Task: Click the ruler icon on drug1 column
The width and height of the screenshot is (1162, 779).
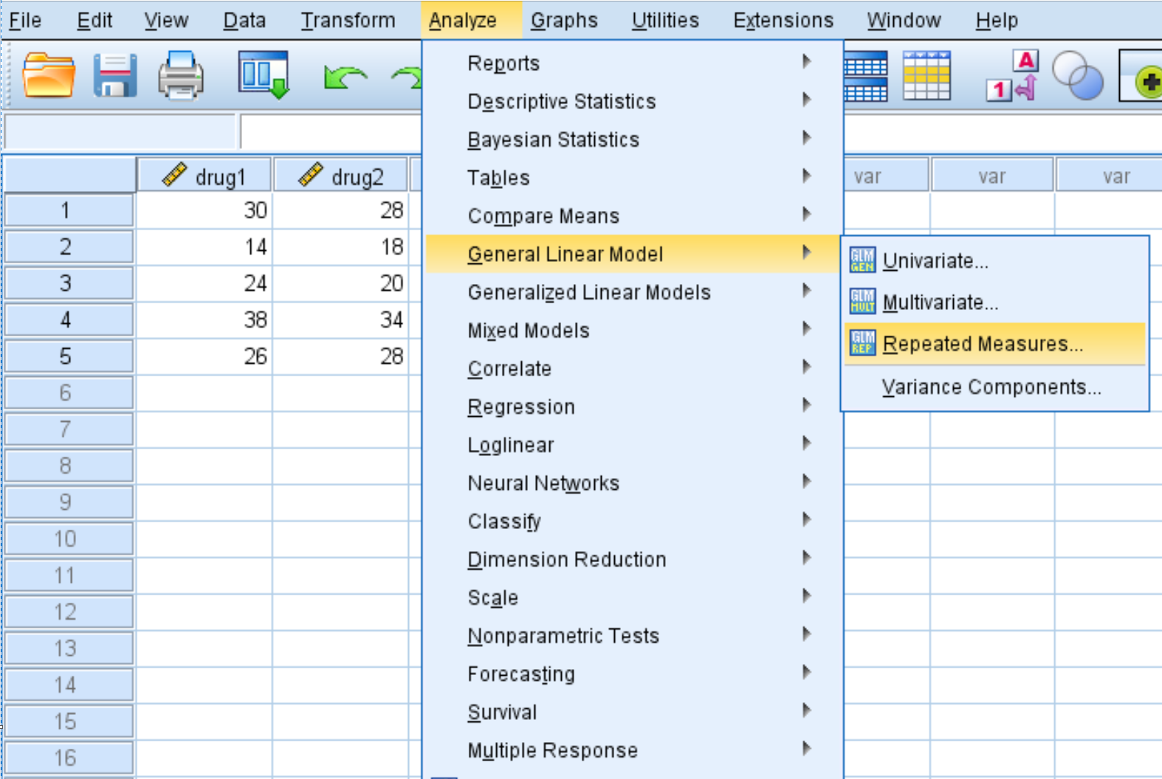Action: point(174,175)
